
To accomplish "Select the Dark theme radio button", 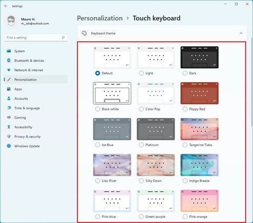I will 185,73.
